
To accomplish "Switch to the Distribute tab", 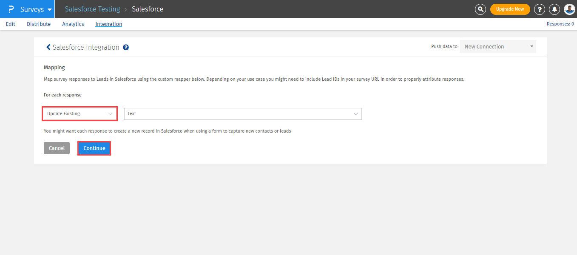I will [38, 24].
